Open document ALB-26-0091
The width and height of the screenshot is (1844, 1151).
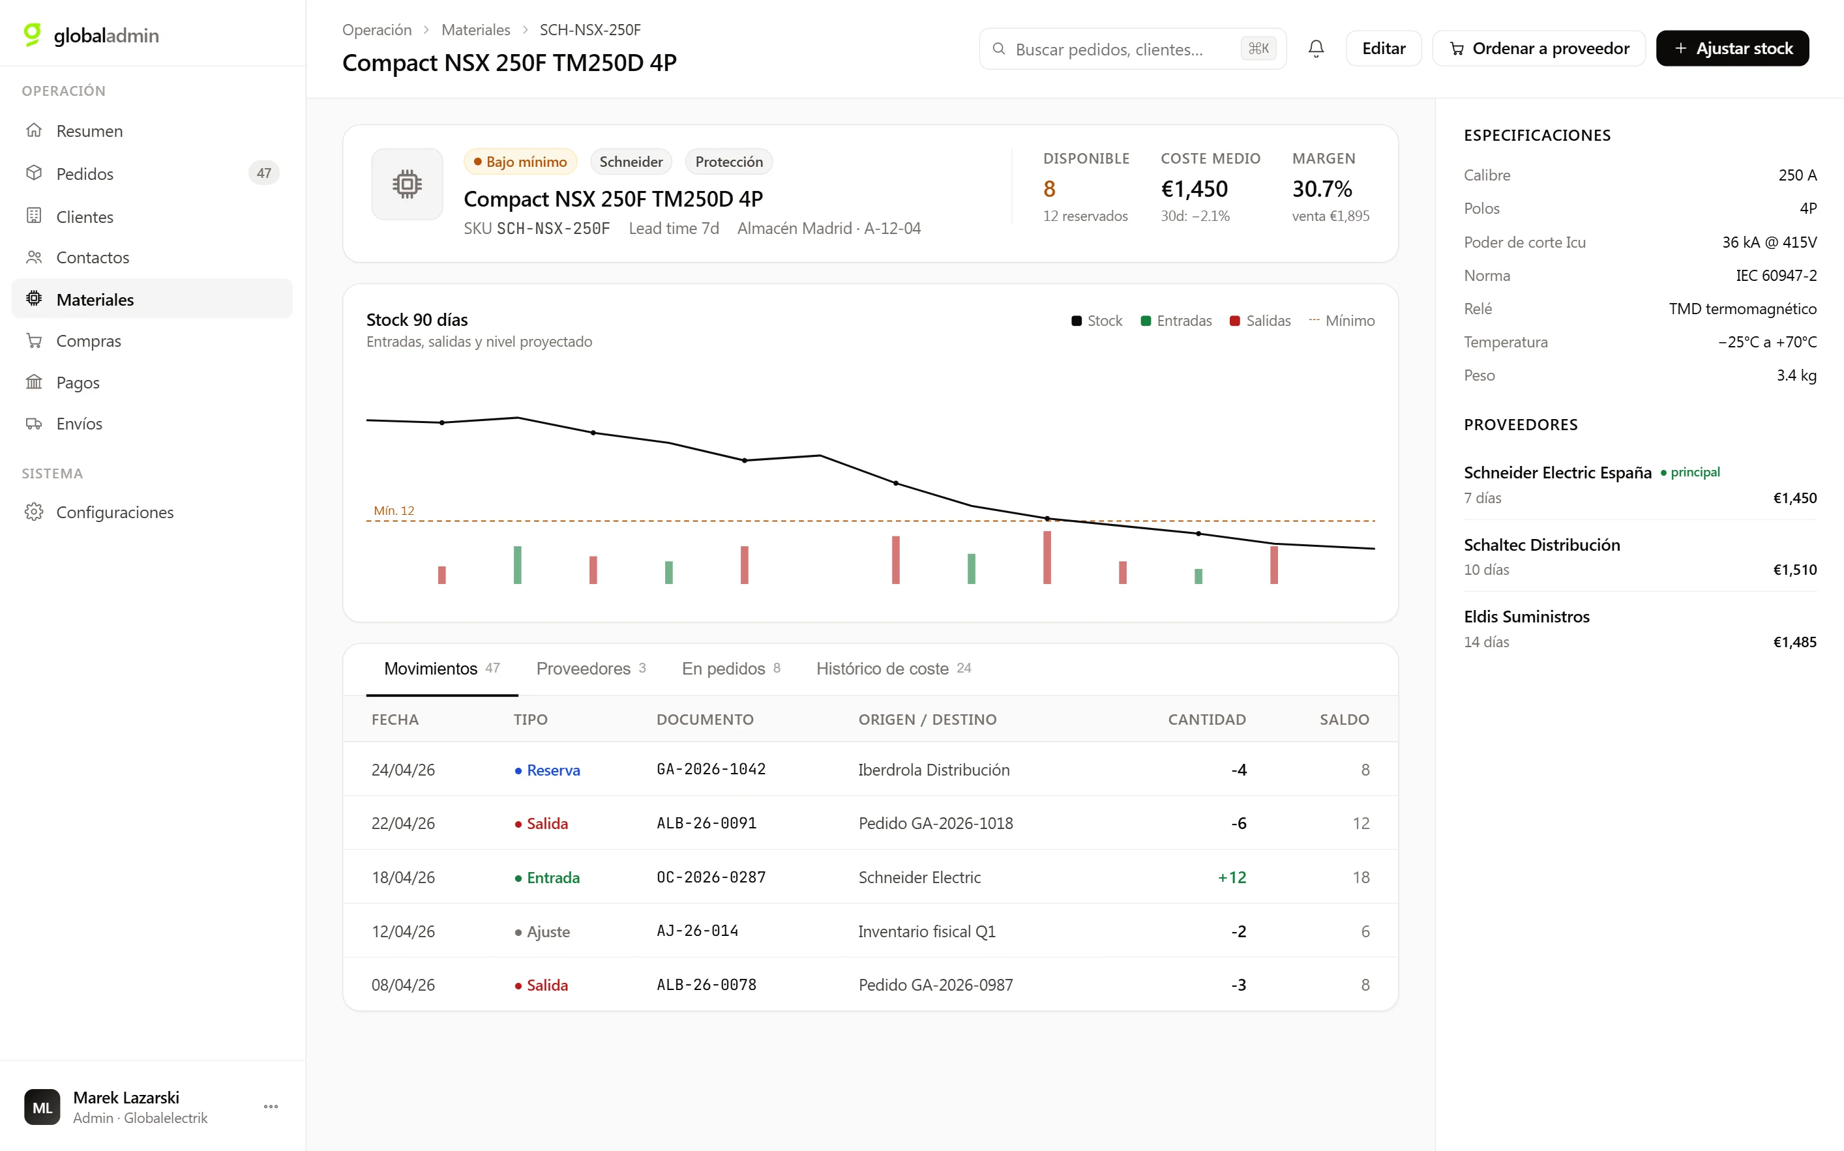coord(707,823)
